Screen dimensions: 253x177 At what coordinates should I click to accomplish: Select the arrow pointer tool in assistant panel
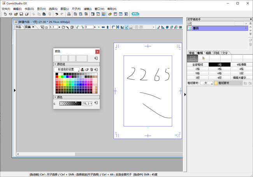pos(204,58)
